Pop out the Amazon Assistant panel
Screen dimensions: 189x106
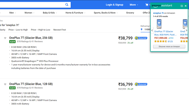(x=182, y=6)
